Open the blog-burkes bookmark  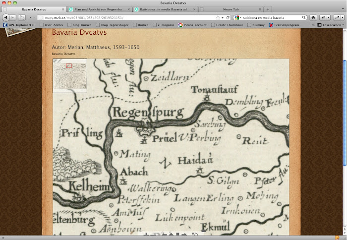pyautogui.click(x=79, y=25)
